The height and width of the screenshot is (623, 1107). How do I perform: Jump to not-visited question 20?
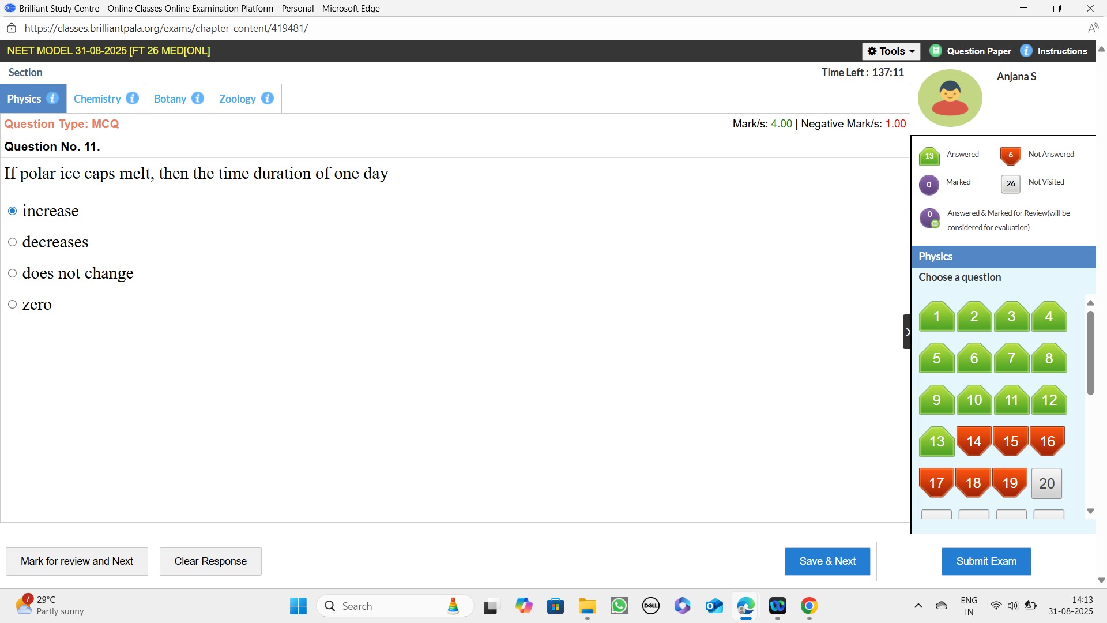coord(1046,483)
